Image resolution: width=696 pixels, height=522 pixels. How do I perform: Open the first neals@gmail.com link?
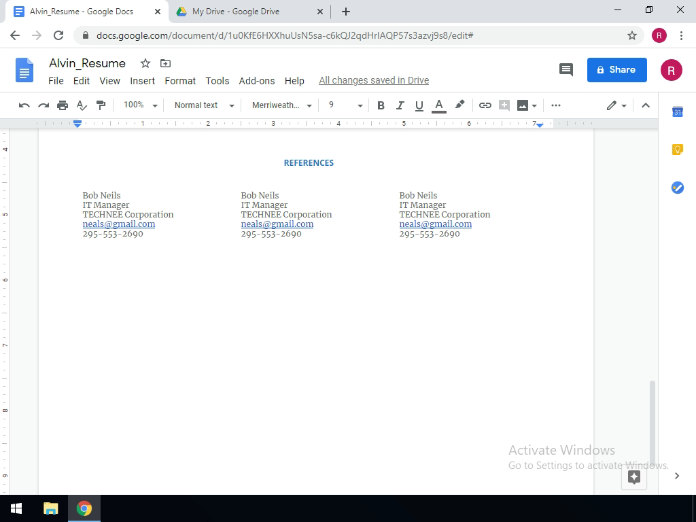[x=118, y=224]
